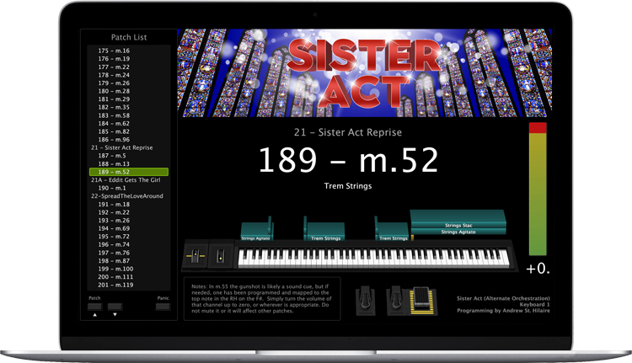The height and width of the screenshot is (363, 632).
Task: Select patch 175 - m.16
Action: [x=114, y=51]
